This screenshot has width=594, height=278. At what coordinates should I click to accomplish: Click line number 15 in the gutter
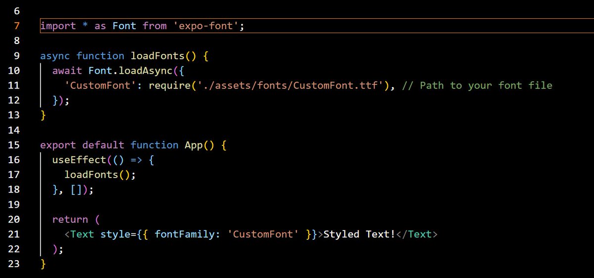pyautogui.click(x=14, y=144)
